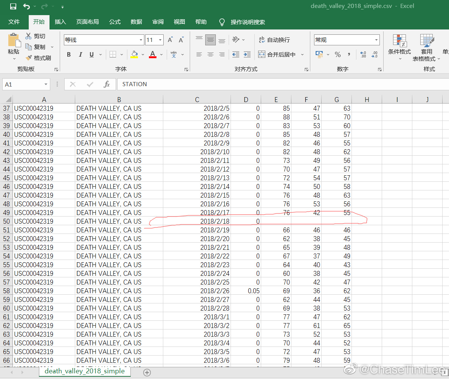The height and width of the screenshot is (379, 449).
Task: Click the Decrease Font Size icon
Action: click(x=181, y=40)
